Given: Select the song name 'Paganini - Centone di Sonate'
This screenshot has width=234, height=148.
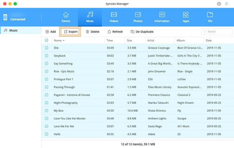Looking at the screenshot, I should (72, 95).
